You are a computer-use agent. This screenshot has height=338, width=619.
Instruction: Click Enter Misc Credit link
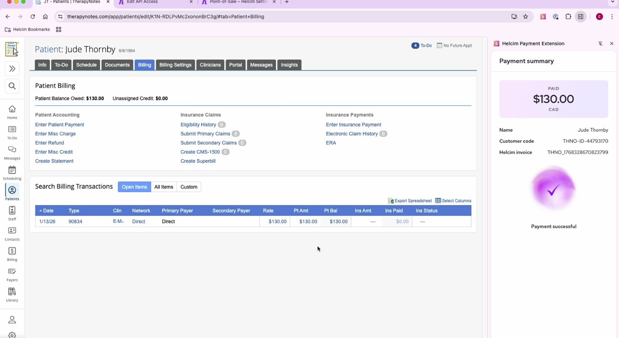click(54, 152)
